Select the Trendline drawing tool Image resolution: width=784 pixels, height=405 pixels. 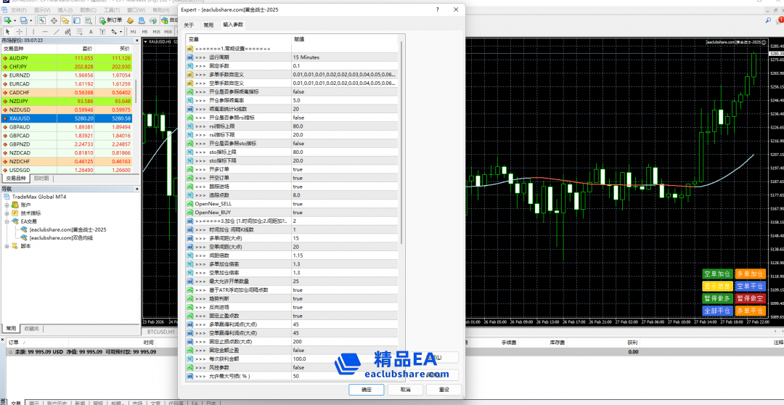57,32
